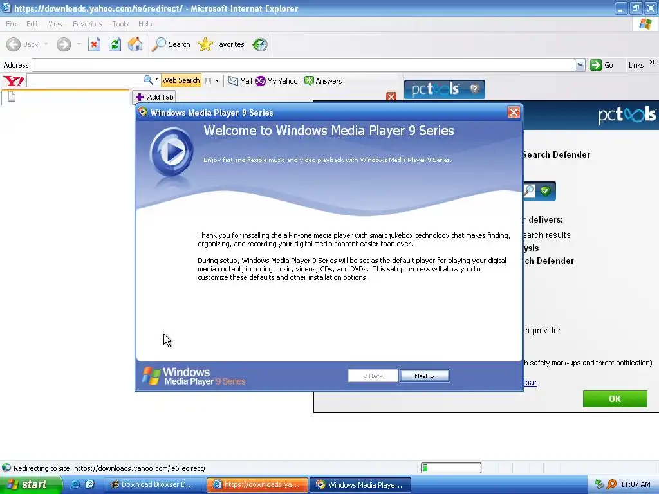Viewport: 659px width, 494px height.
Task: Expand the Back button history dropdown
Action: pyautogui.click(x=46, y=44)
